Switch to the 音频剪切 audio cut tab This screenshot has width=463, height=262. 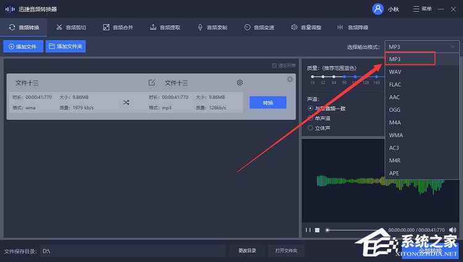[x=71, y=28]
